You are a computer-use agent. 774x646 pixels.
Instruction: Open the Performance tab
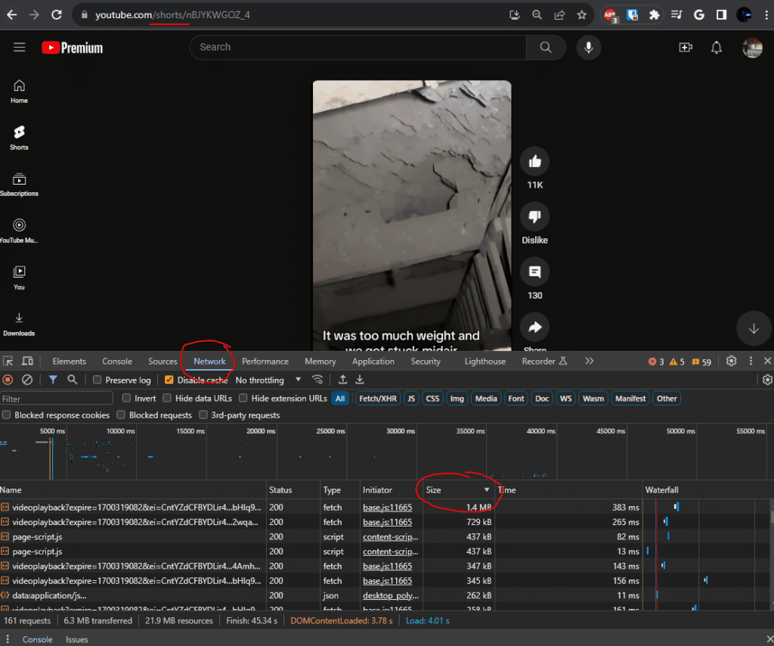pyautogui.click(x=265, y=361)
